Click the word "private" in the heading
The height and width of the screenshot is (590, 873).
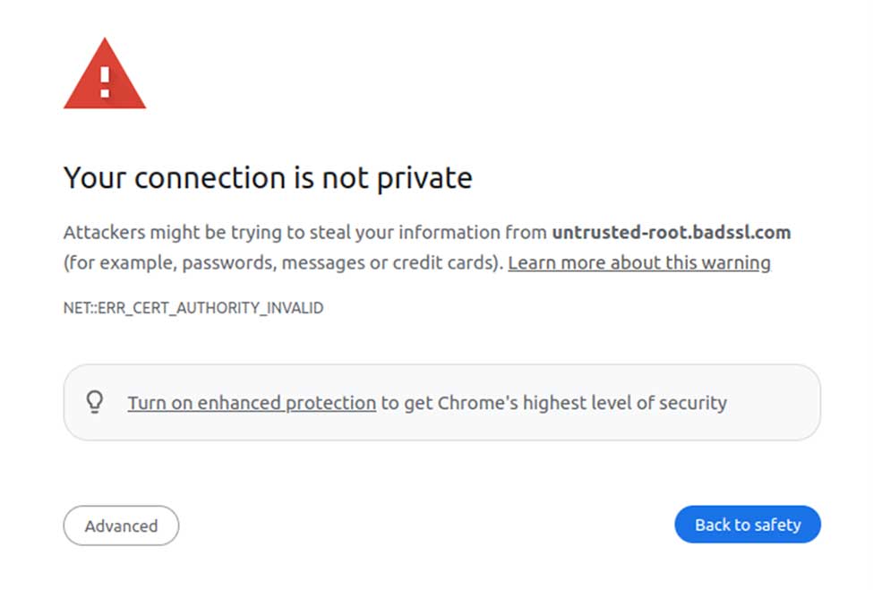click(x=425, y=178)
